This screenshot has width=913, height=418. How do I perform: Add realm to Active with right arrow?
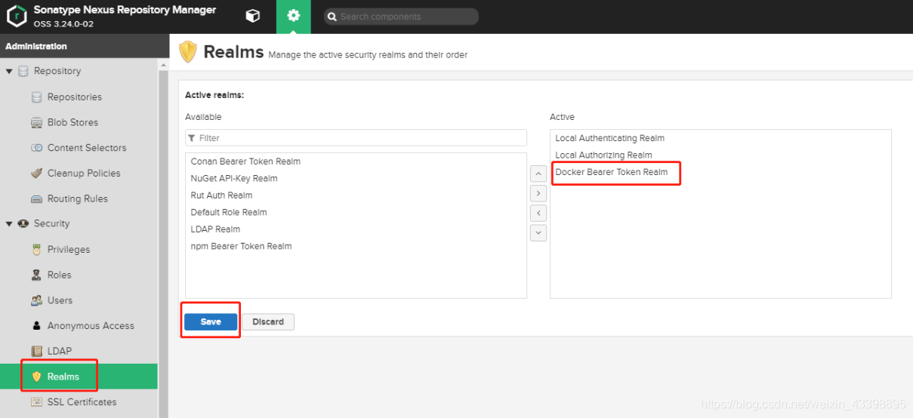538,194
